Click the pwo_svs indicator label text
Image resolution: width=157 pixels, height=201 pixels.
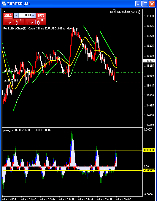tap(27, 130)
